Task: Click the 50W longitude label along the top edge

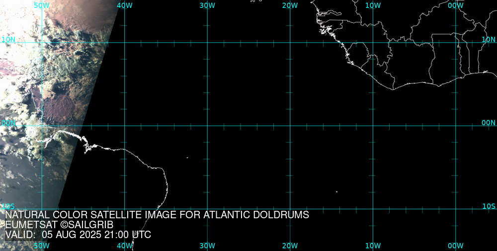Action: (42, 5)
